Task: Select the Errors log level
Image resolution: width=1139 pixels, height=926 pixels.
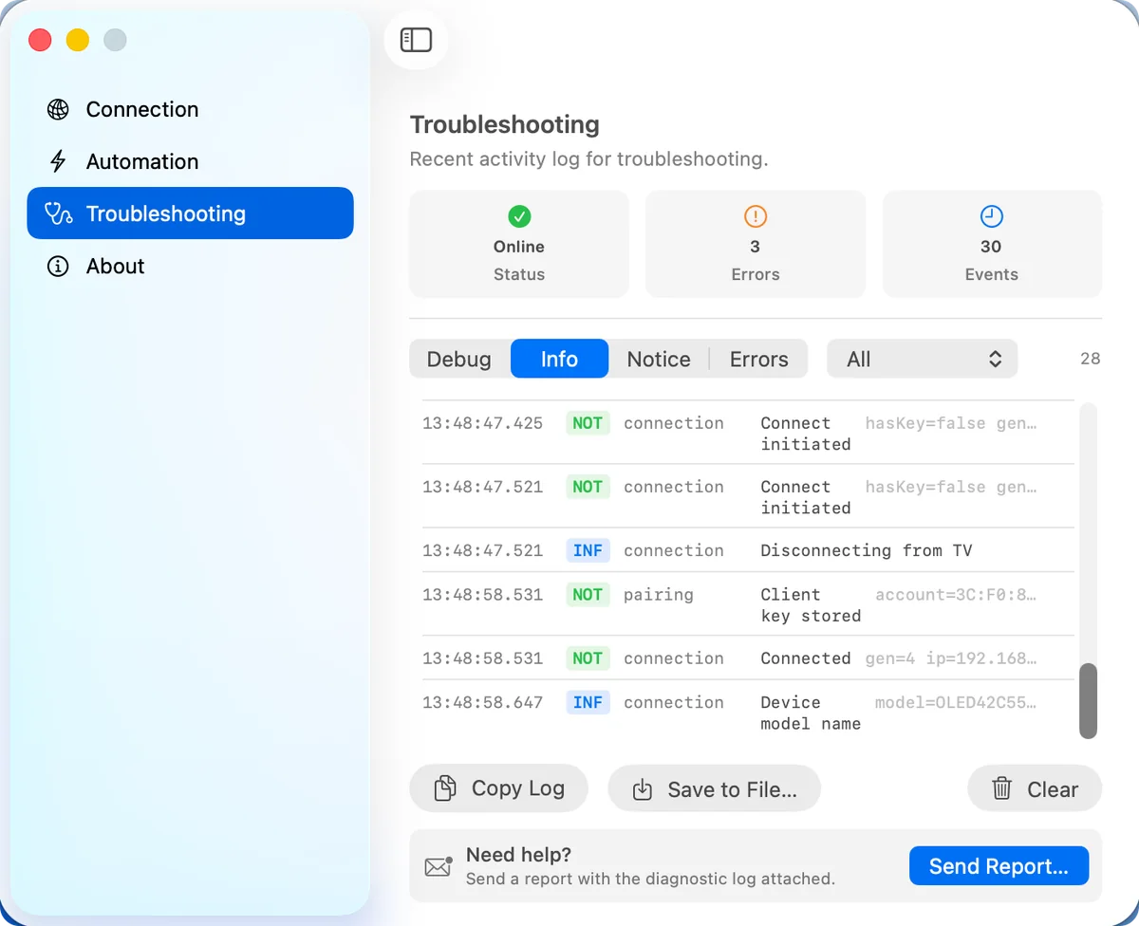Action: pyautogui.click(x=759, y=359)
